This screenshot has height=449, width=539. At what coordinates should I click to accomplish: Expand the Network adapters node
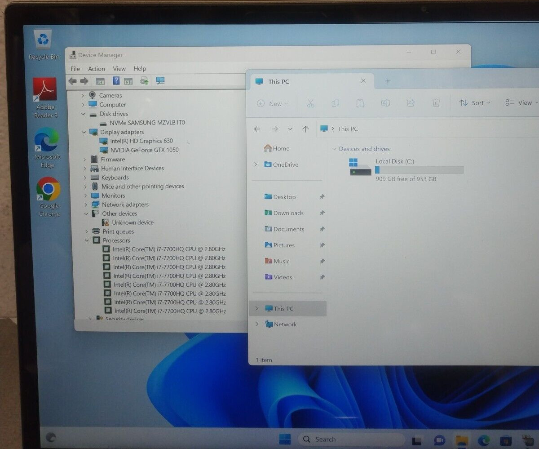pyautogui.click(x=86, y=204)
